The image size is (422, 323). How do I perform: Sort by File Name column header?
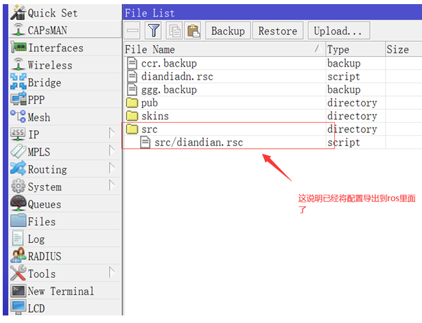(225, 49)
